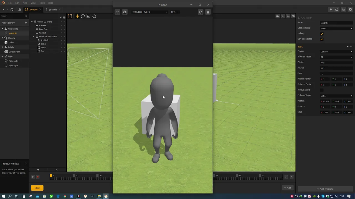The height and width of the screenshot is (199, 355).
Task: Collapse the Start brainbox section arrow
Action: coord(348,46)
